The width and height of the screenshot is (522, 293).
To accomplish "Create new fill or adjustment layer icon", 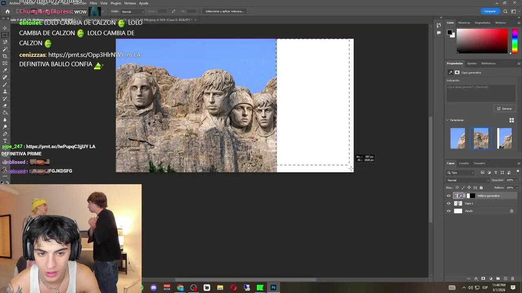I will 491,279.
